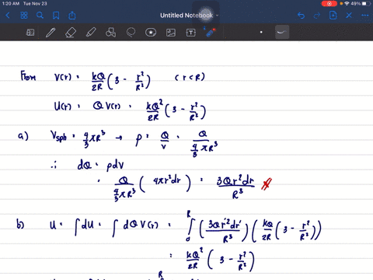Viewport: 373px width, 280px height.
Task: Select the Highlighter tool
Action: tap(91, 33)
